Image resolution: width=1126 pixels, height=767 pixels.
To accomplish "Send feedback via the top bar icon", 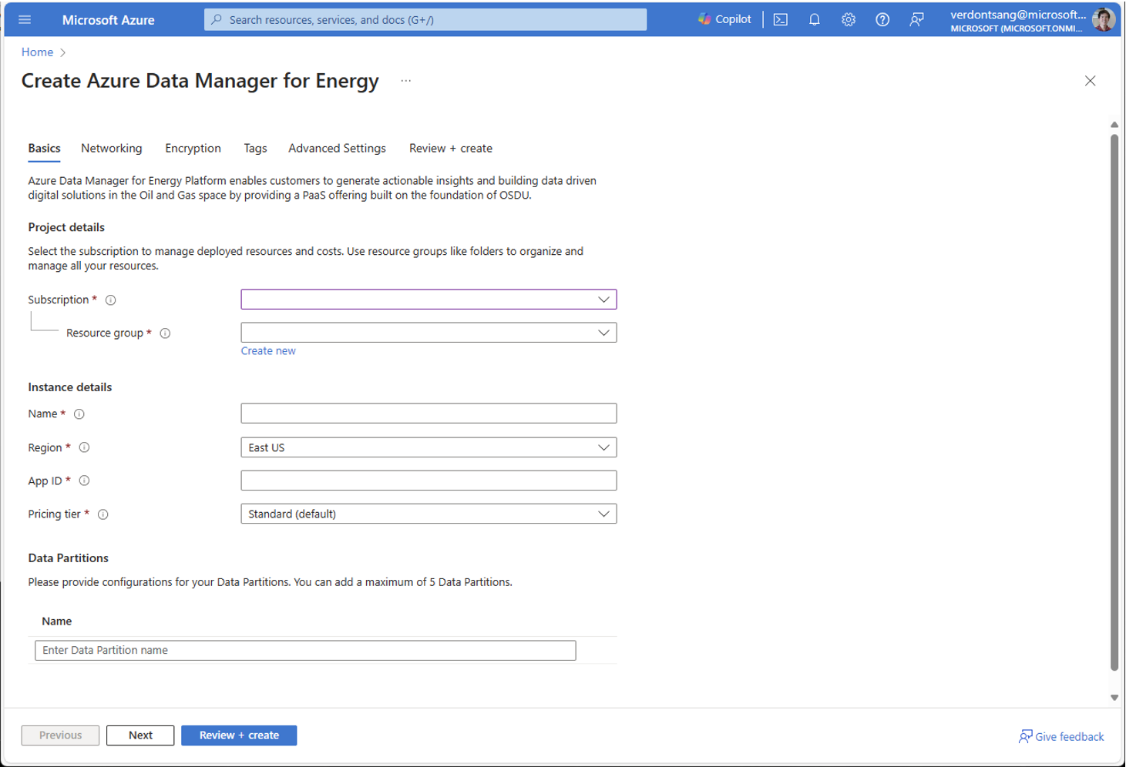I will tap(916, 19).
